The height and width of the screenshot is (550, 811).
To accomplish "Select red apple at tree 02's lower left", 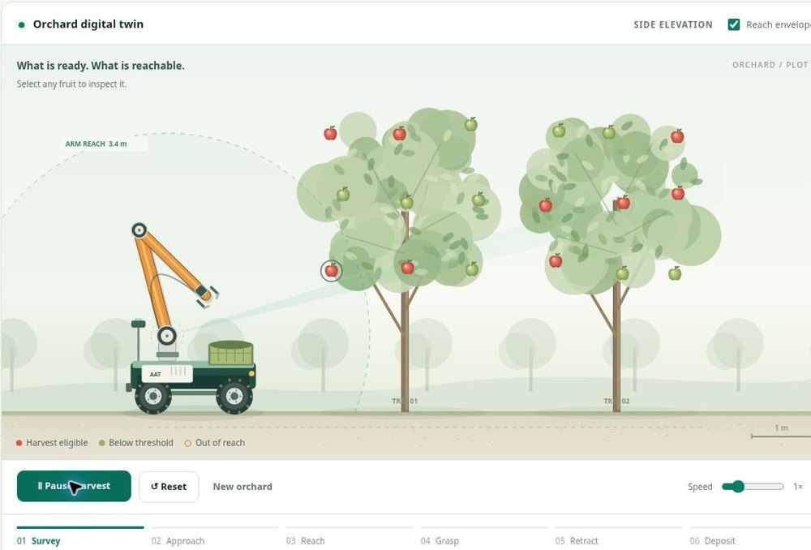I will point(556,260).
